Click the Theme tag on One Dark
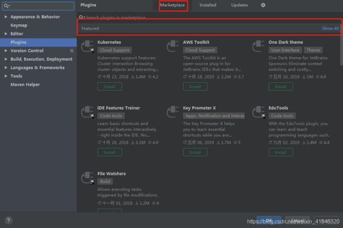Screen dimensions: 343x228 pyautogui.click(x=313, y=50)
